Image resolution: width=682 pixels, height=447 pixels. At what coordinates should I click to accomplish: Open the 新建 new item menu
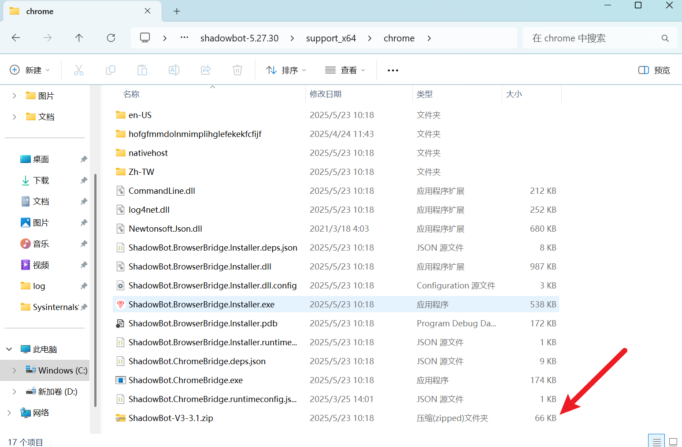coord(30,70)
